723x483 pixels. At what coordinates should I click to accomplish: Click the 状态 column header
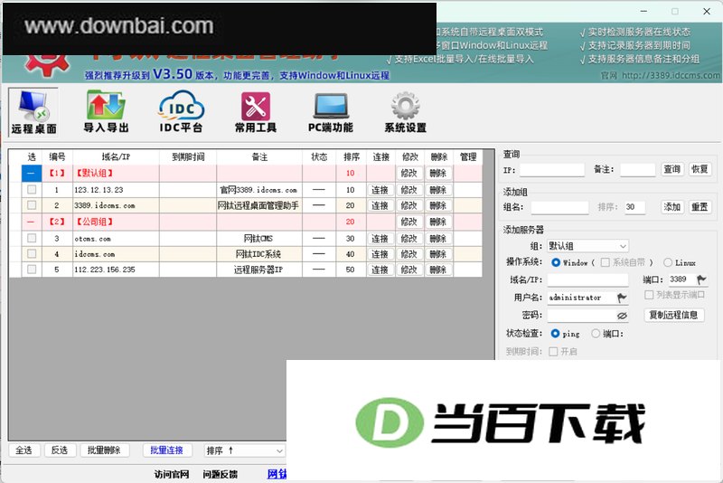[319, 156]
